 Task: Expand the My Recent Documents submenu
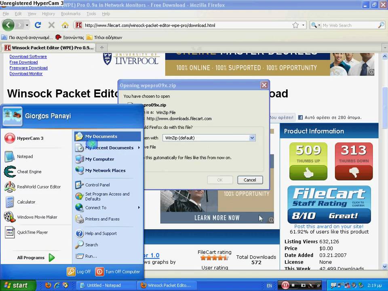tap(139, 148)
